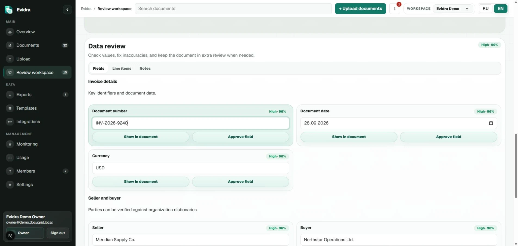Click the Documents sidebar icon
Screen dimensions: 518x246
pos(10,45)
